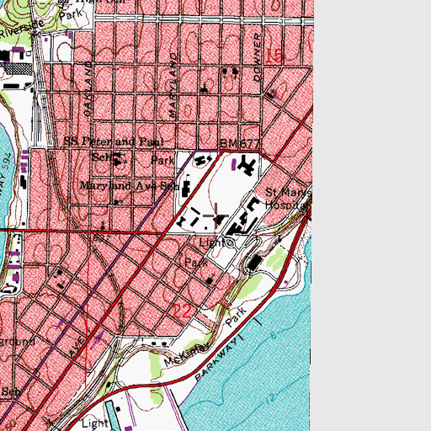This screenshot has height=431, width=431.
Task: Select the "St Marys" hospital label
Action: (288, 193)
